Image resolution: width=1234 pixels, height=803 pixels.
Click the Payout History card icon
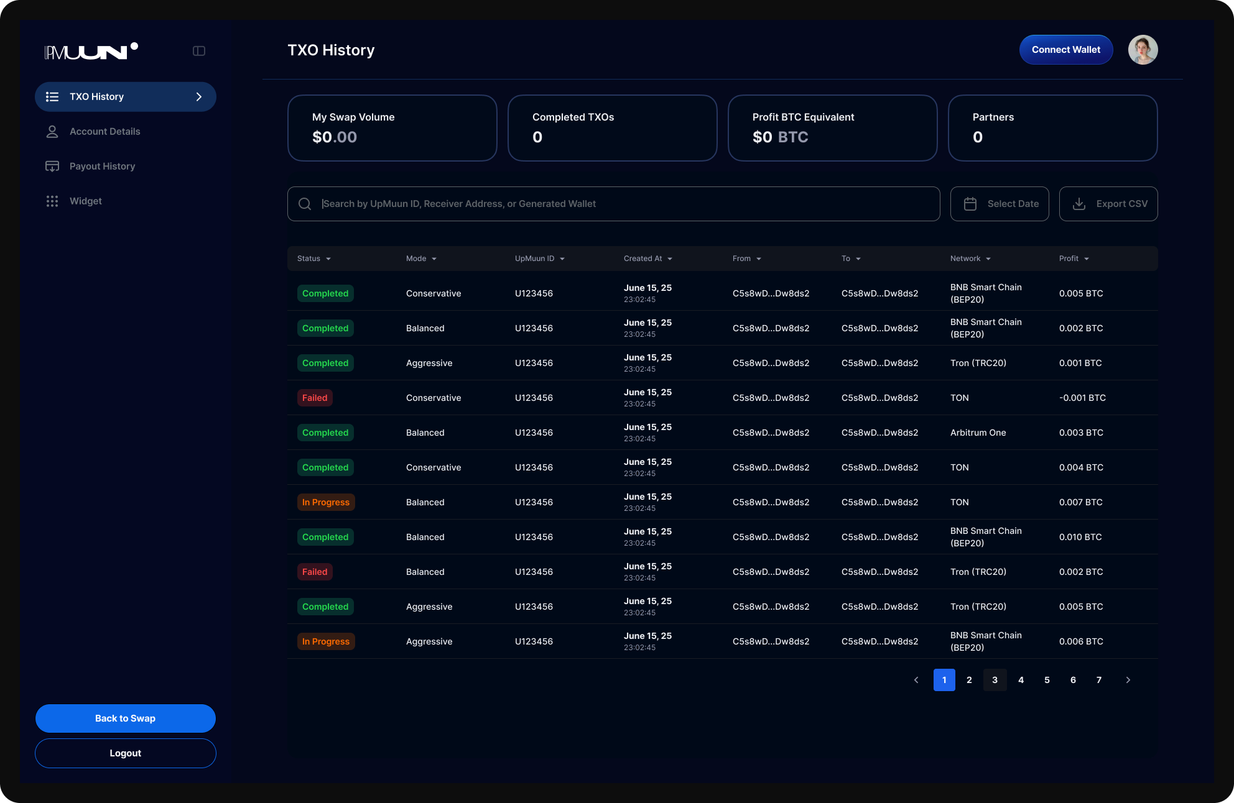click(x=52, y=167)
